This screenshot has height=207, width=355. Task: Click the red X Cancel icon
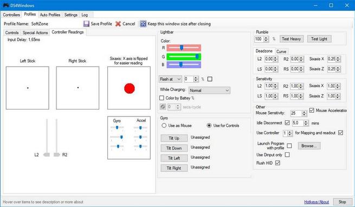point(118,24)
